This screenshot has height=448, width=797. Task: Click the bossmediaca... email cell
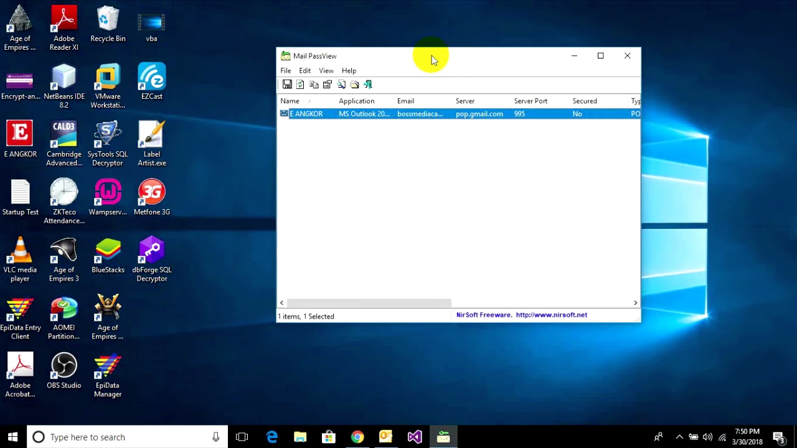tap(420, 114)
